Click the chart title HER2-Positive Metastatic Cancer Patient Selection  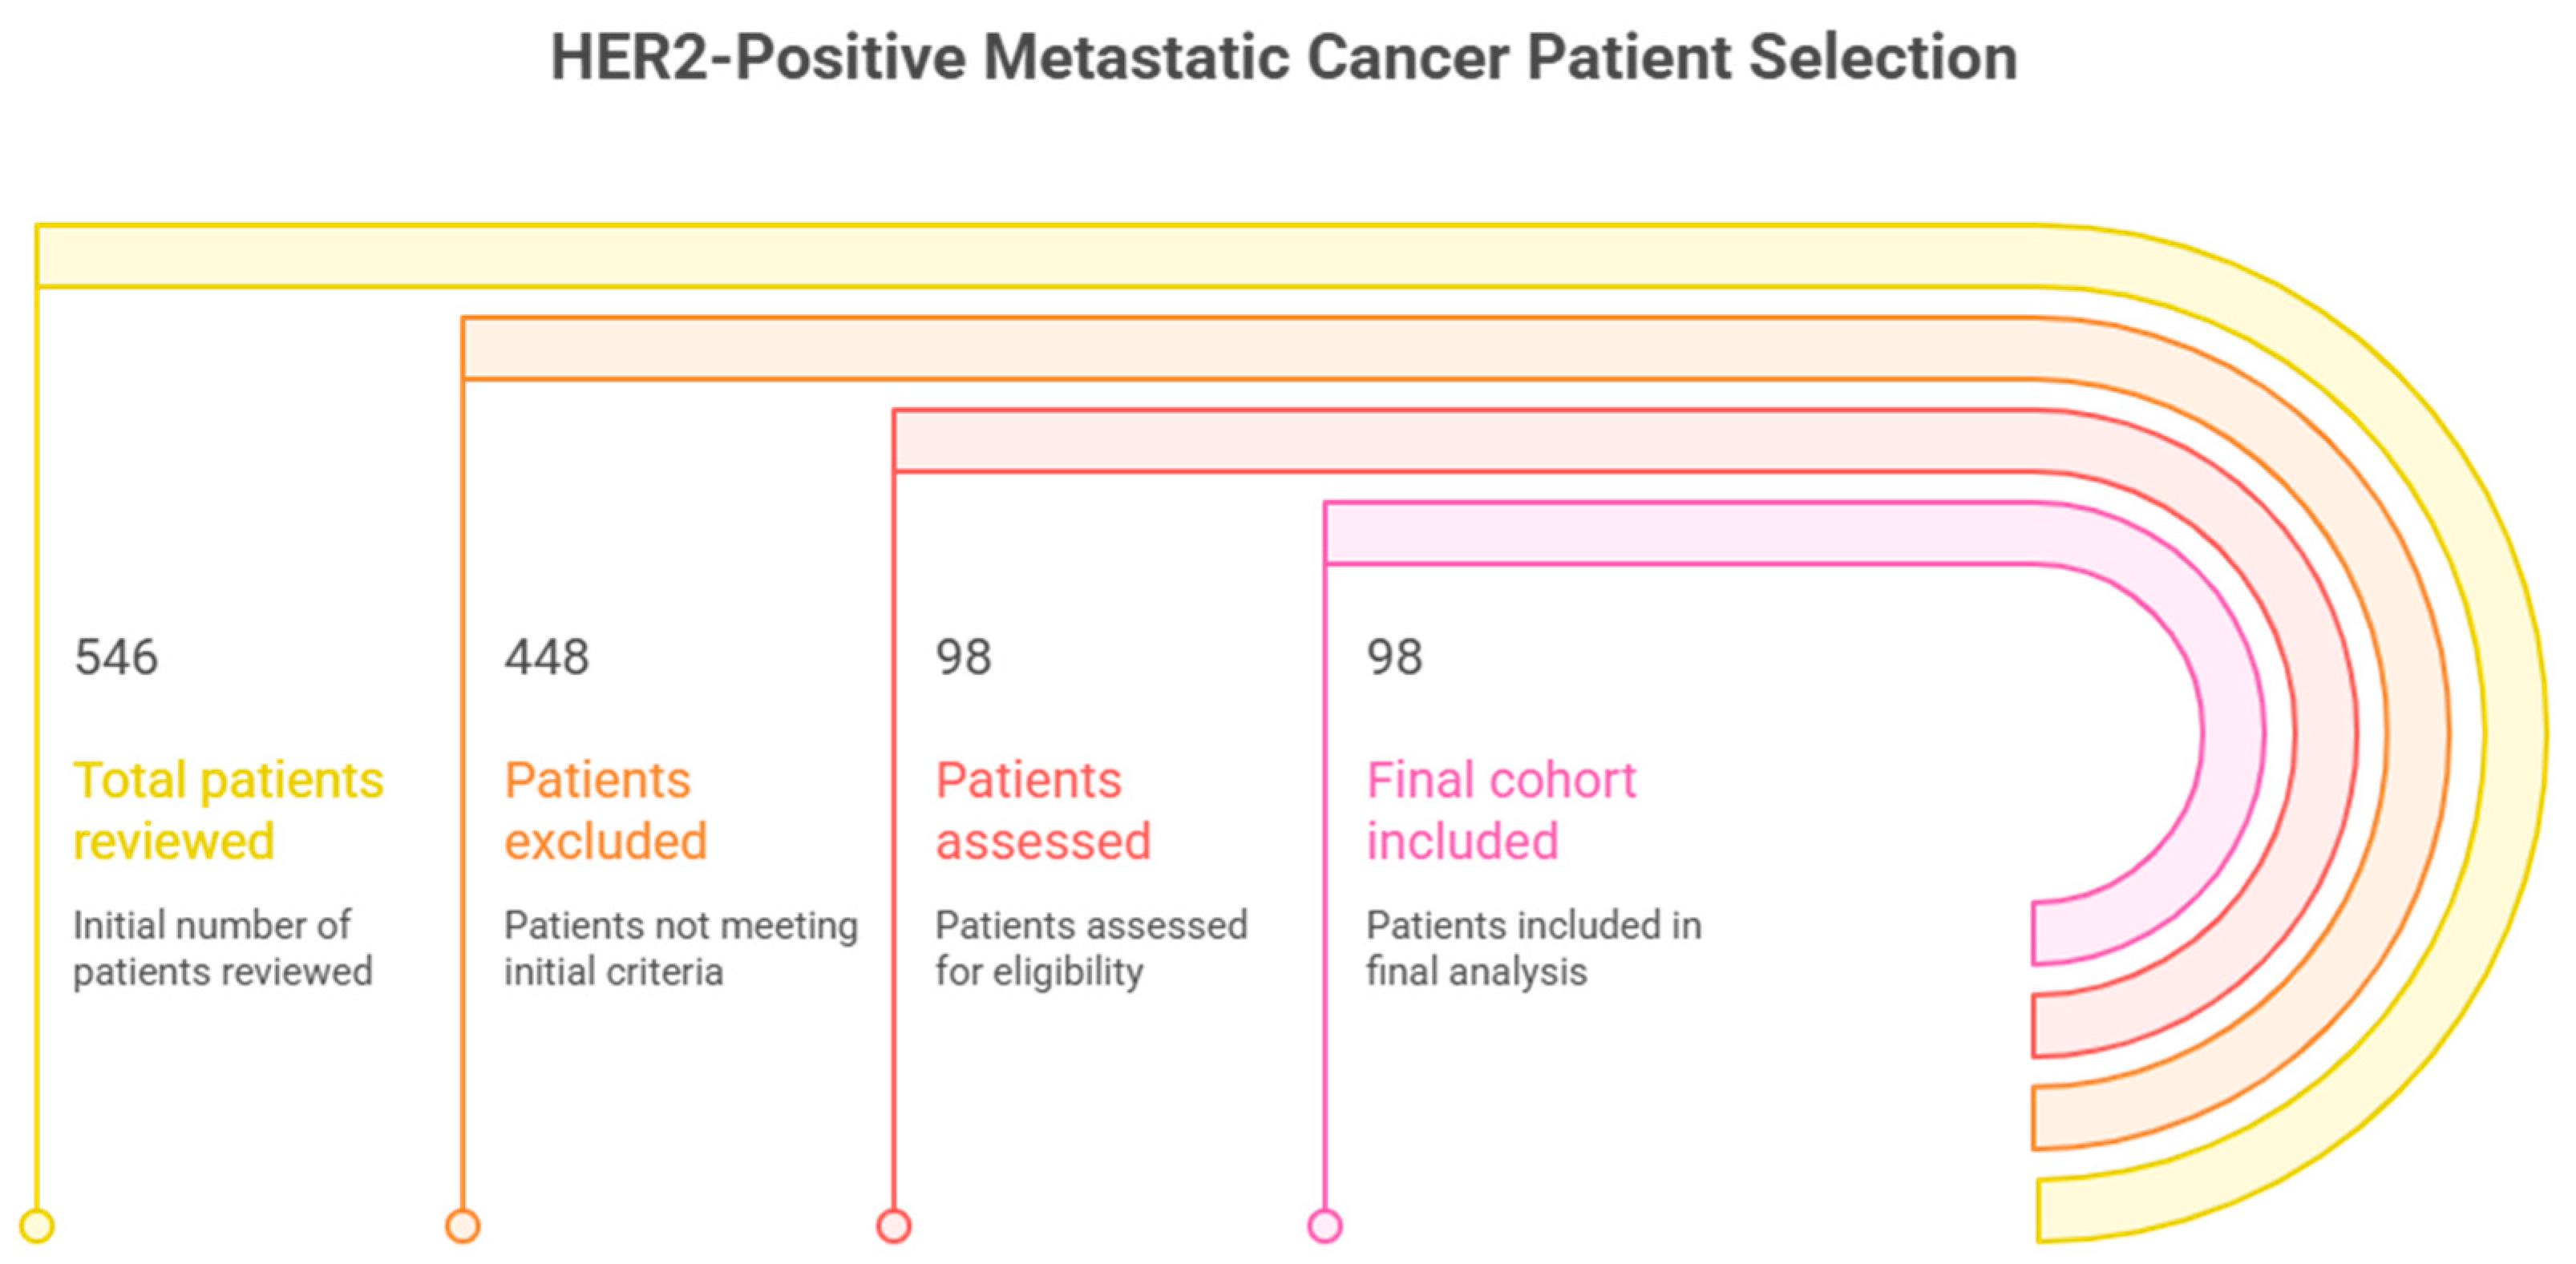point(1284,57)
